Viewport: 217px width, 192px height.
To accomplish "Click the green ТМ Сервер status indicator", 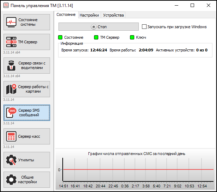I will point(96,37).
